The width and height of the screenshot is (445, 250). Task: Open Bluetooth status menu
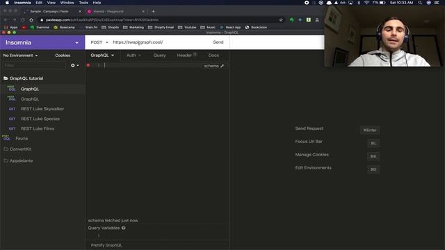[x=359, y=3]
